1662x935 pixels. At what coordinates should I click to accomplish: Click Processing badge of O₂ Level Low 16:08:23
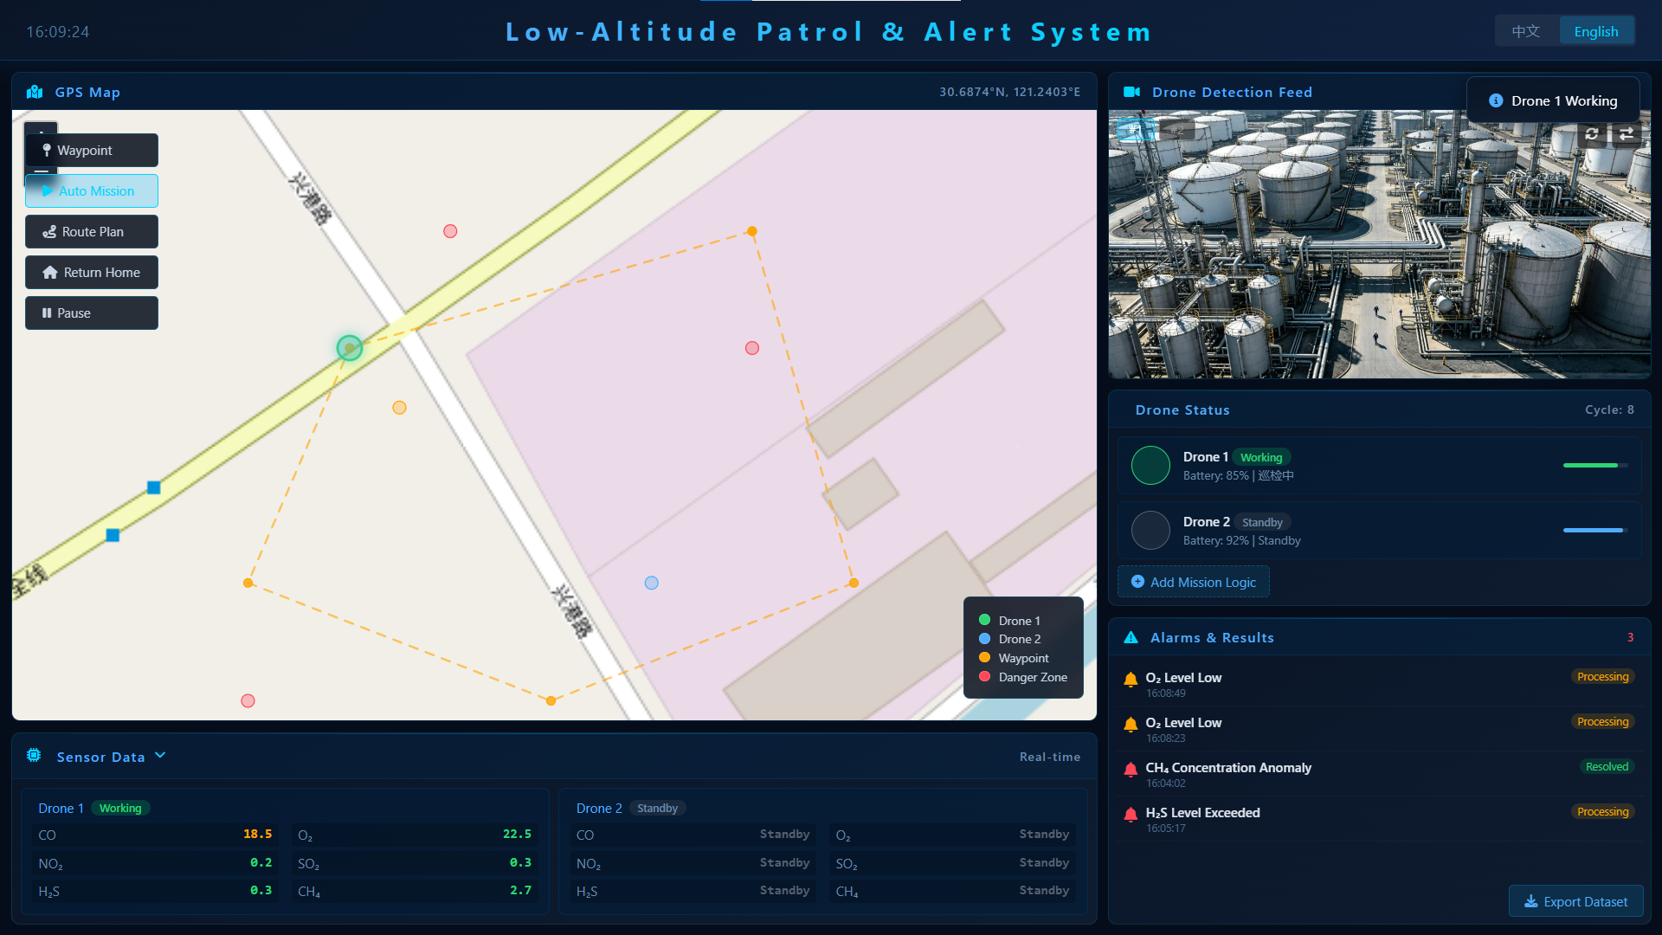point(1602,721)
